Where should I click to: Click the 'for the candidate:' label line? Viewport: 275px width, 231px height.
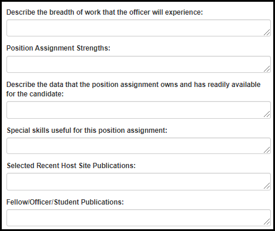point(35,94)
